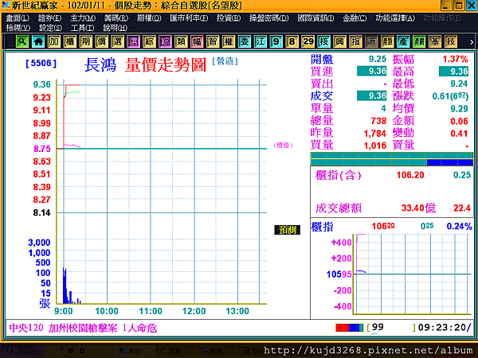Image resolution: width=478 pixels, height=358 pixels.
Task: Click the [營造] industry link
Action: pyautogui.click(x=225, y=61)
